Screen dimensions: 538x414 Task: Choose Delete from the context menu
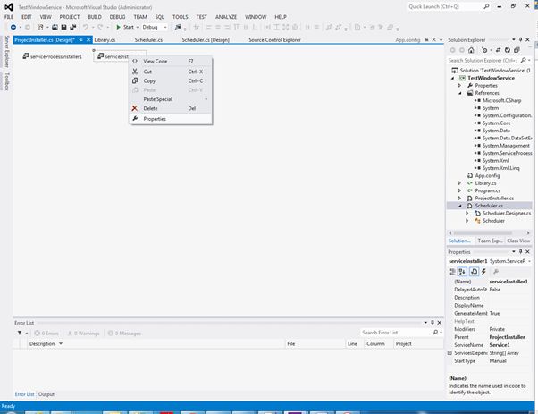point(171,108)
